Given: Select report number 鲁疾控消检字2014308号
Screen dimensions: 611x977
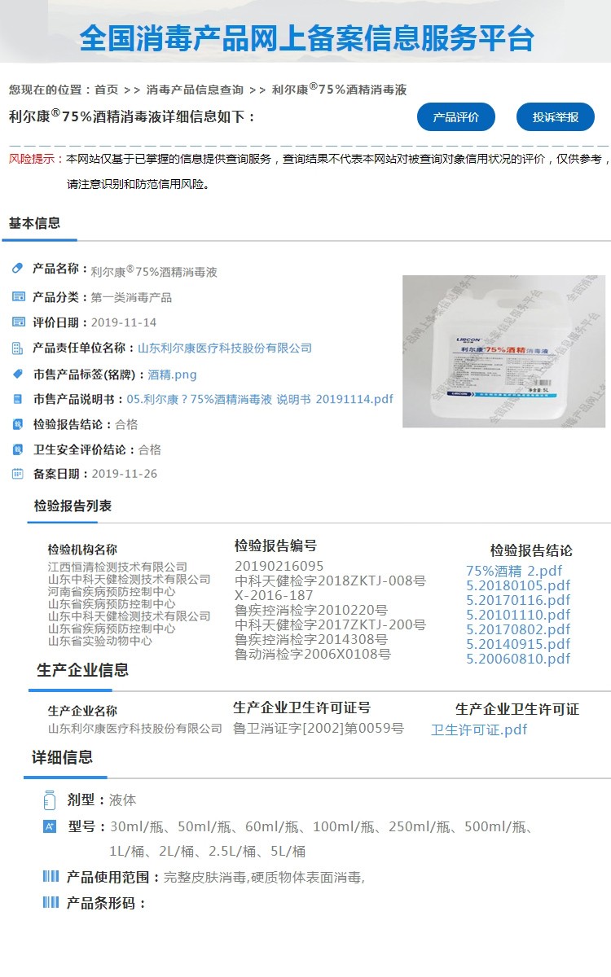Looking at the screenshot, I should click(311, 640).
